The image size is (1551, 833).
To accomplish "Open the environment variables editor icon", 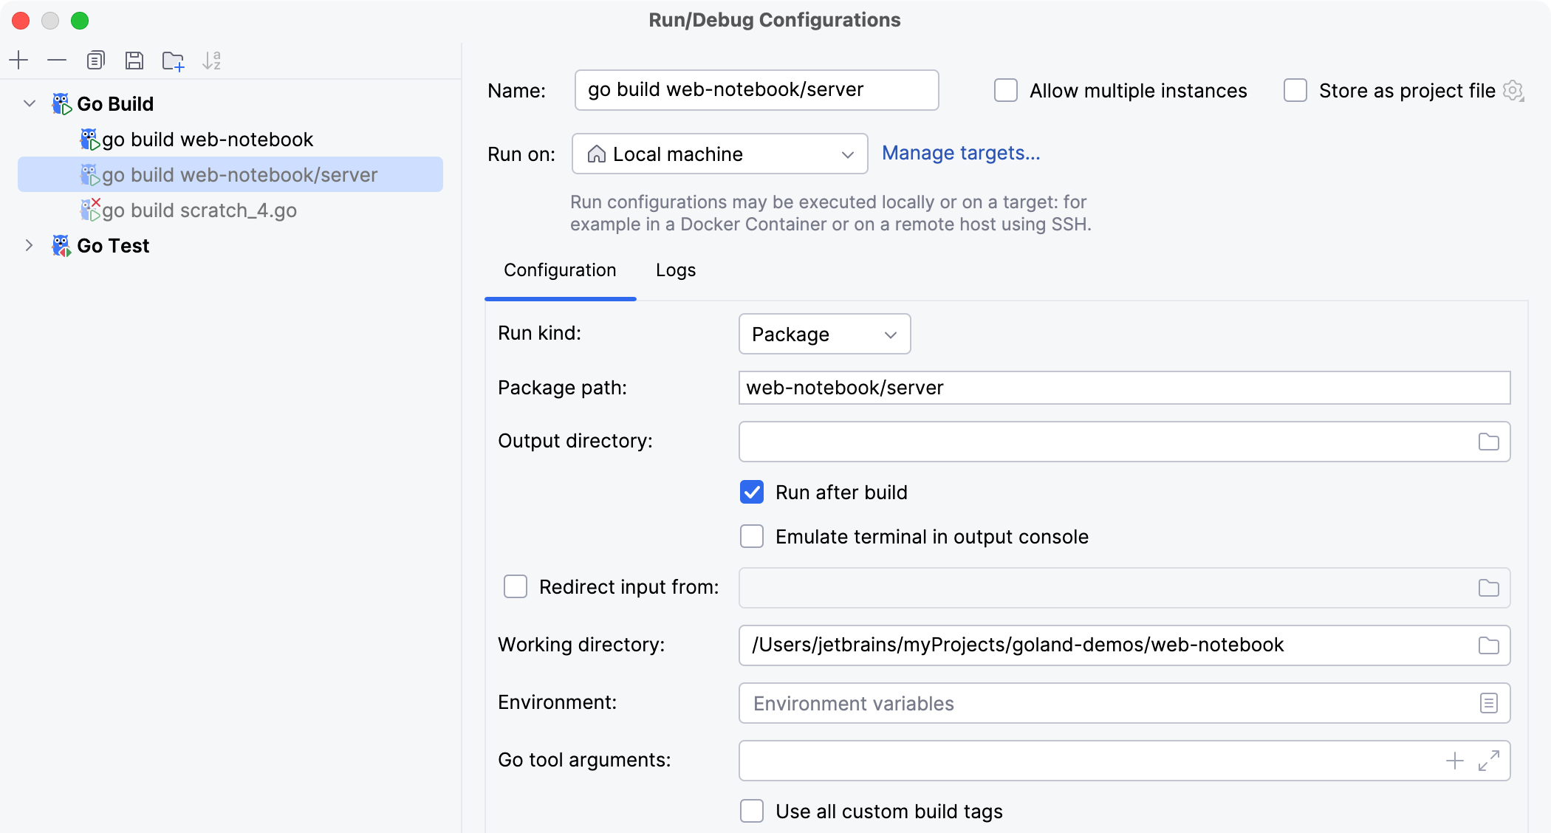I will click(x=1488, y=703).
